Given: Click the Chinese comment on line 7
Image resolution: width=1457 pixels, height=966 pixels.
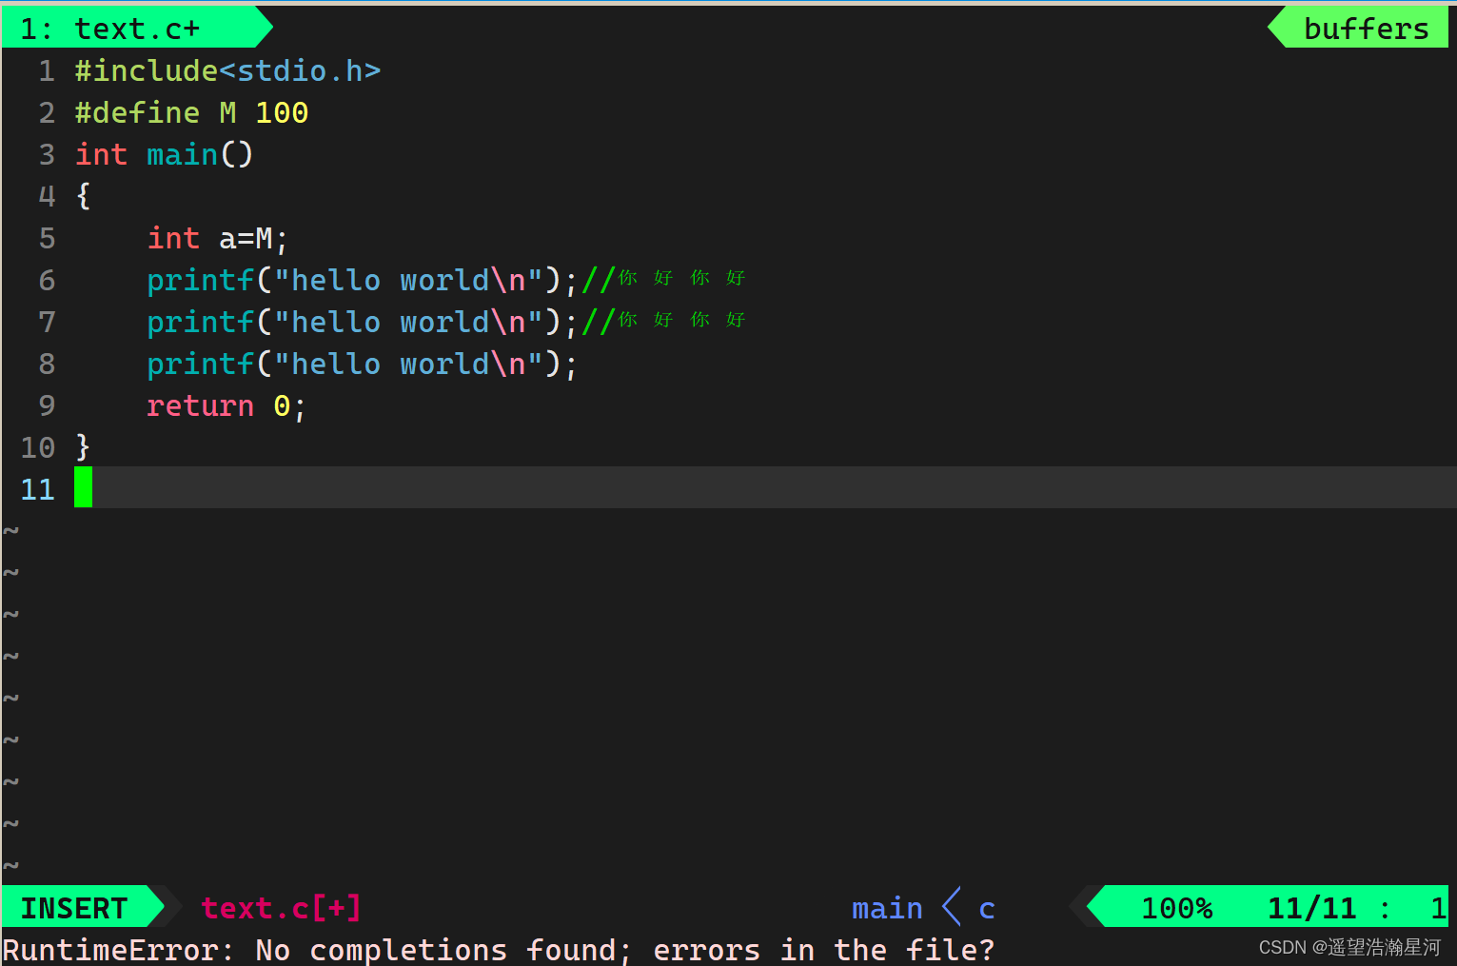Looking at the screenshot, I should point(664,321).
